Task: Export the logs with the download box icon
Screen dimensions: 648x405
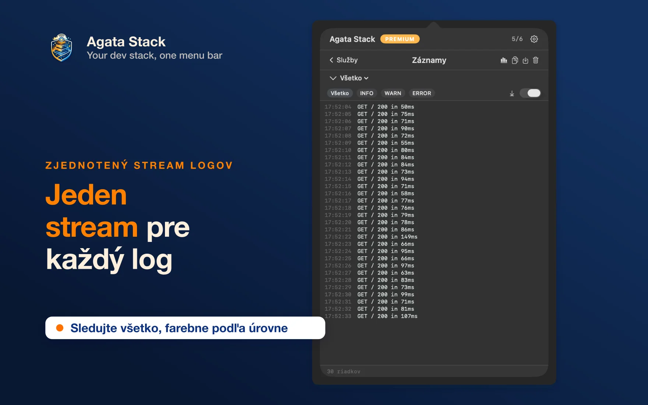Action: tap(525, 60)
